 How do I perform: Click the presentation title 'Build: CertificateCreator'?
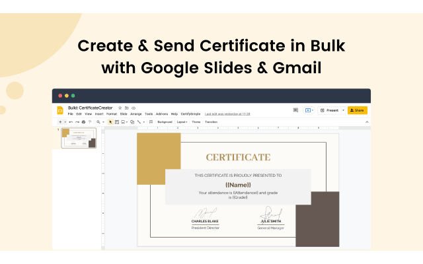point(90,108)
